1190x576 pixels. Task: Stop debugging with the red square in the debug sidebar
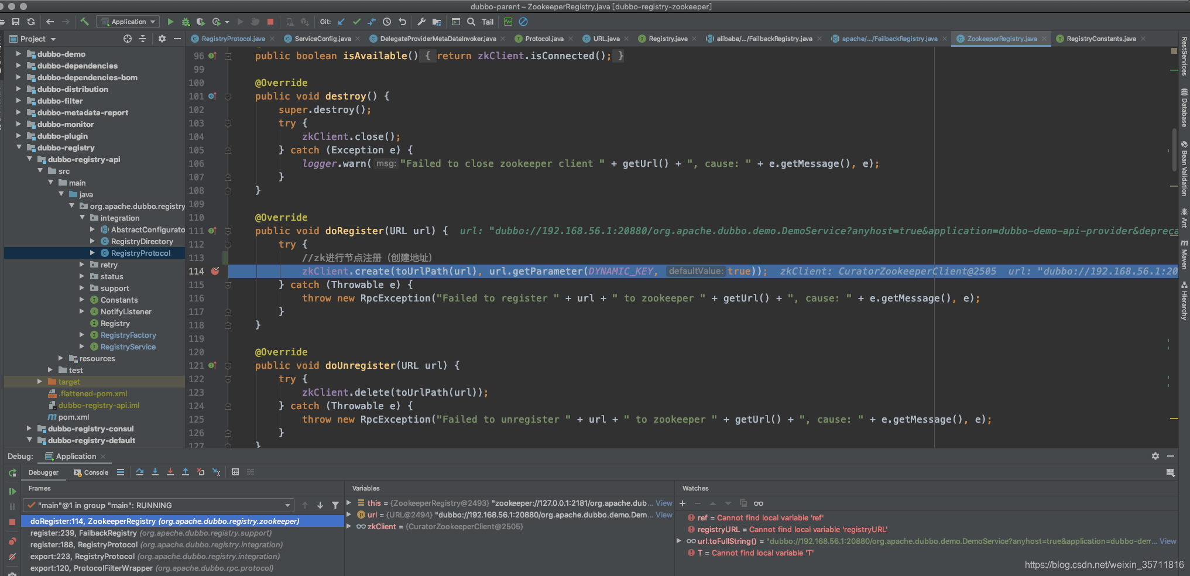pos(12,522)
